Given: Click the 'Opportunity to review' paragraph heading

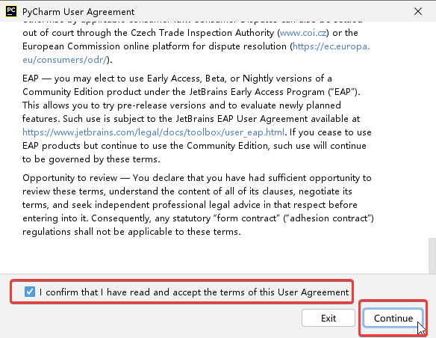Looking at the screenshot, I should tap(69, 178).
